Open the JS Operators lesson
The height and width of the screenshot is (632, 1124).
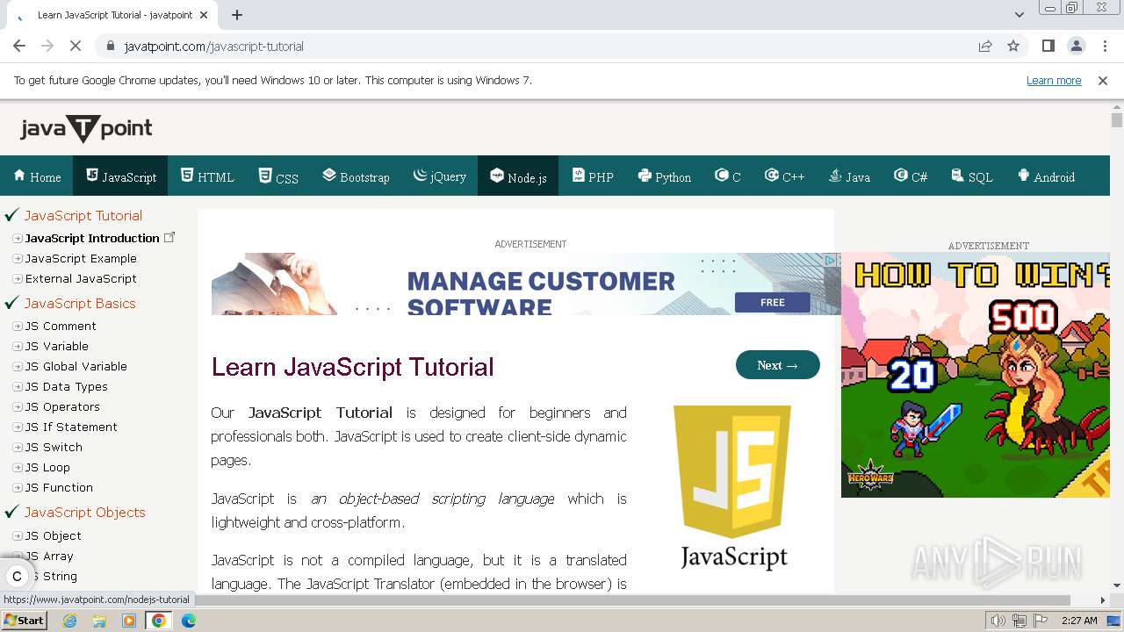[x=62, y=406]
